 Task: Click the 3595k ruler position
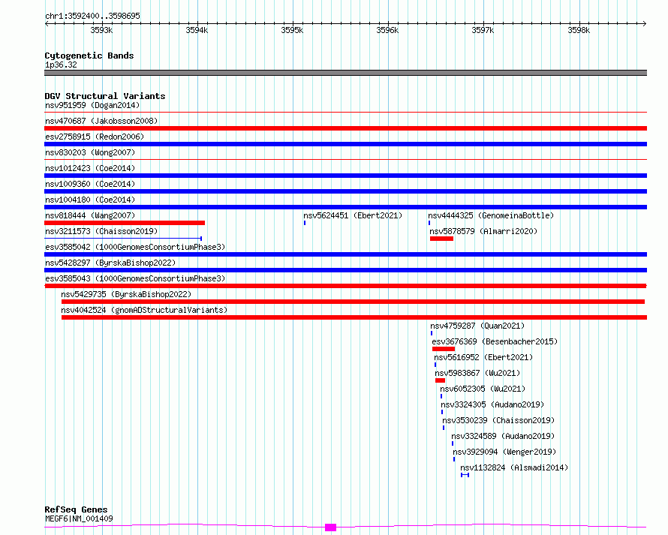(292, 30)
